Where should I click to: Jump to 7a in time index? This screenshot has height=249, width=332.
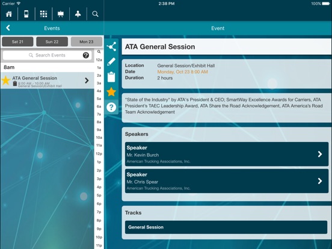point(99,114)
